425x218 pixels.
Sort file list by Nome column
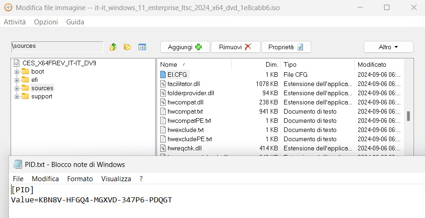[194, 64]
